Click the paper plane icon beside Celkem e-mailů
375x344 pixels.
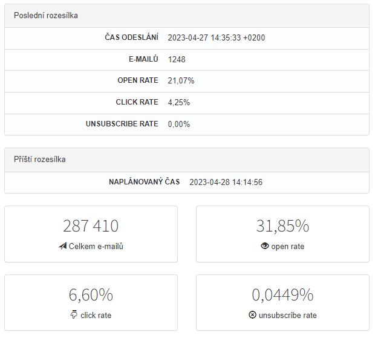point(62,247)
